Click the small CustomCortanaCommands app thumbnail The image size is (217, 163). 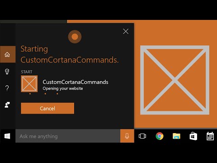29,84
